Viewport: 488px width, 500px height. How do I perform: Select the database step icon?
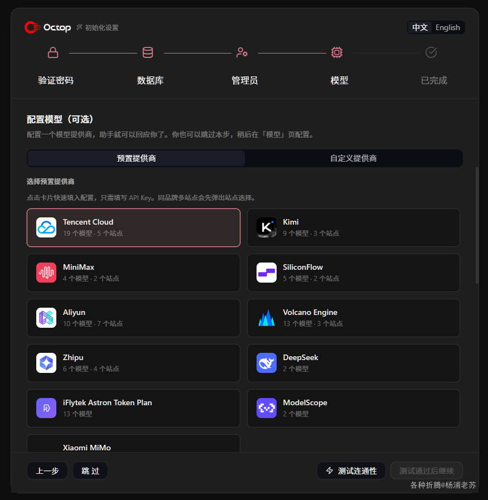(148, 52)
